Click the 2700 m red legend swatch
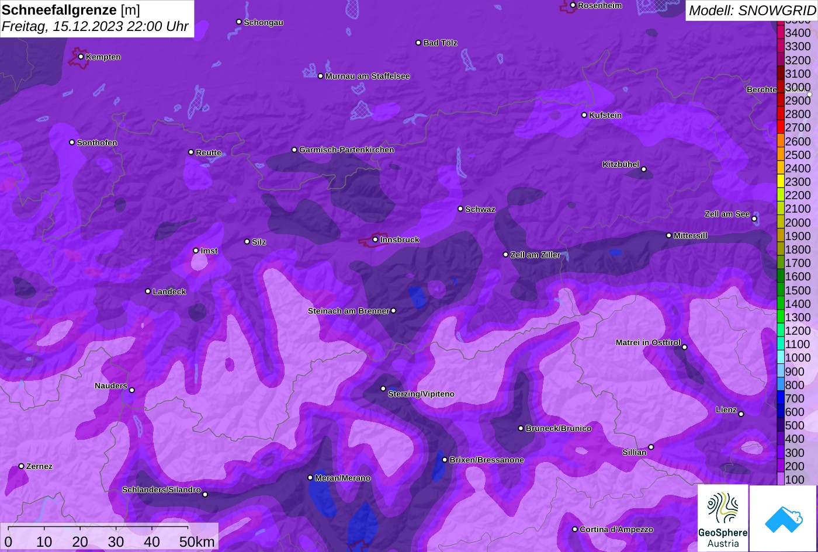Image resolution: width=818 pixels, height=552 pixels. click(x=780, y=127)
